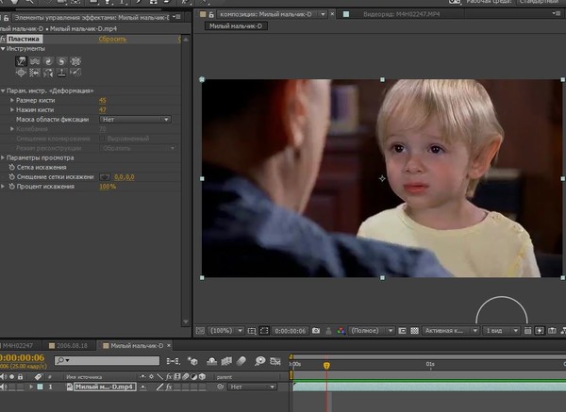566x412 pixels.
Task: Open the zoom level (100%) dropdown
Action: pos(226,331)
